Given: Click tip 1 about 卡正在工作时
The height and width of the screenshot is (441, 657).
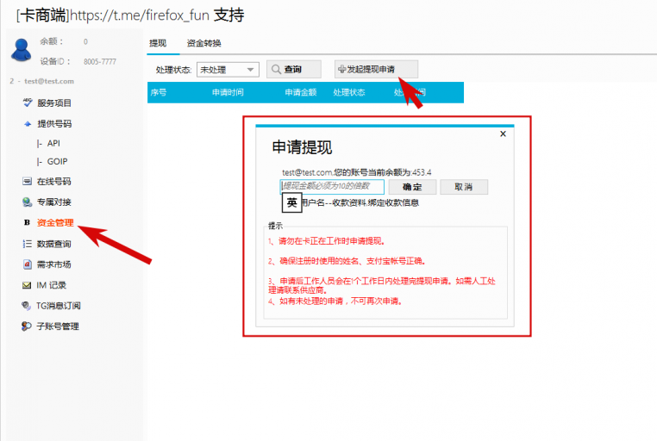Looking at the screenshot, I should pyautogui.click(x=327, y=241).
